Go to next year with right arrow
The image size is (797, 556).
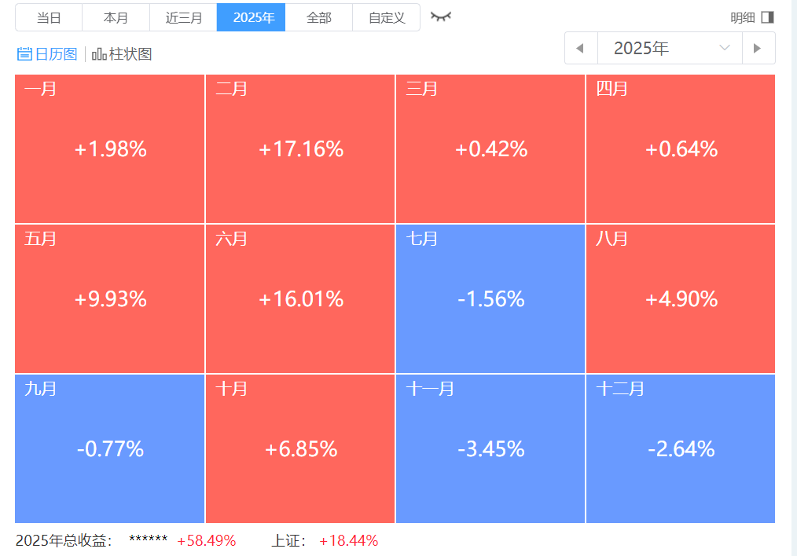pos(758,48)
